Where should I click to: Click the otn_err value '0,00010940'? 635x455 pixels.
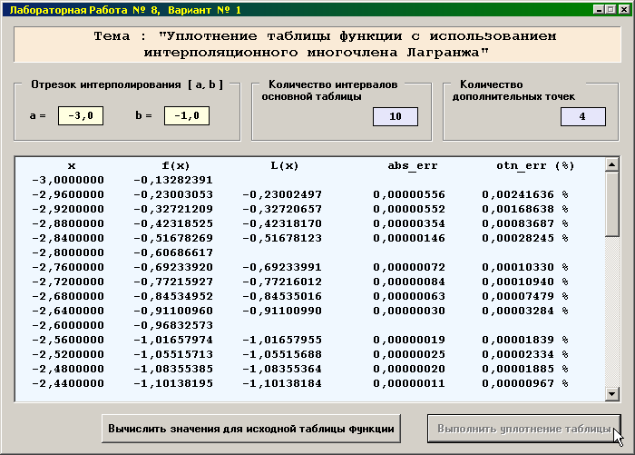(x=518, y=282)
